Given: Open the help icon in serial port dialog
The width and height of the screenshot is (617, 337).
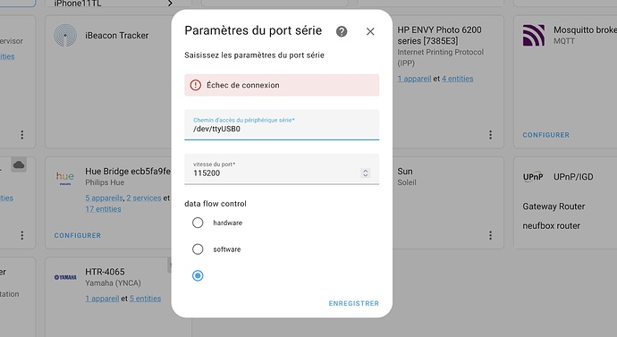Looking at the screenshot, I should coord(342,31).
